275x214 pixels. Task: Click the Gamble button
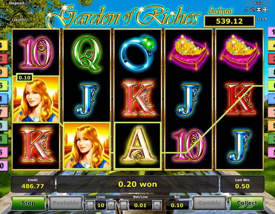coord(209,203)
